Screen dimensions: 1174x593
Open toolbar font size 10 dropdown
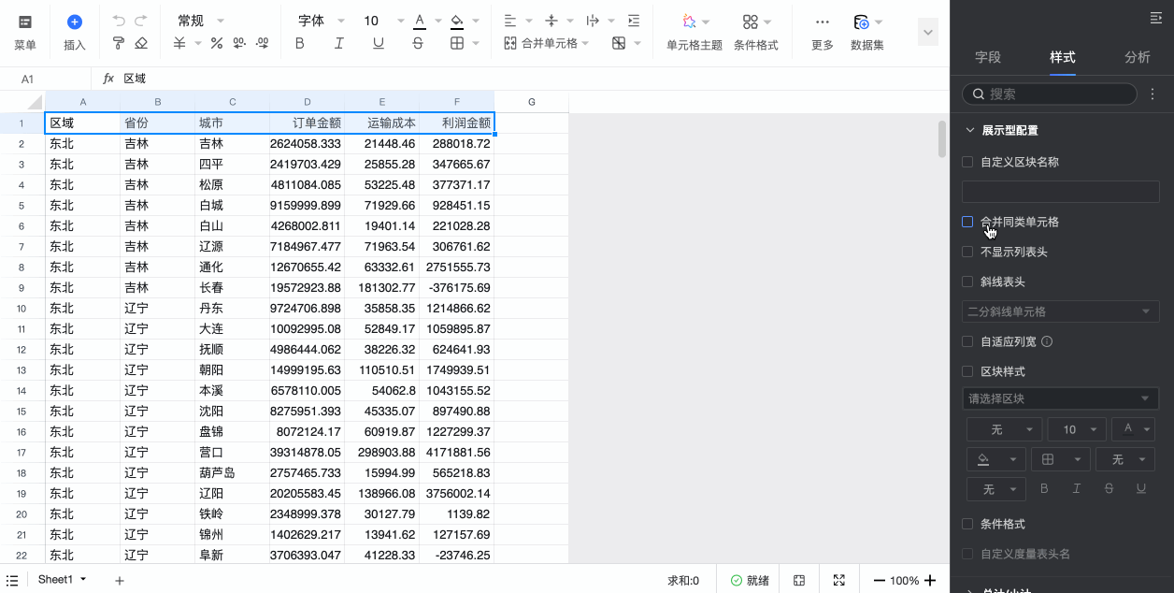(384, 21)
